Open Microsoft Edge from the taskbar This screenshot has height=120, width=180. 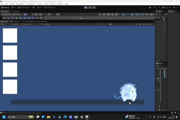(65, 117)
